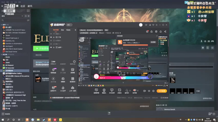Show the hidden 摄像头 1 source
The width and height of the screenshot is (218, 122).
(51, 34)
